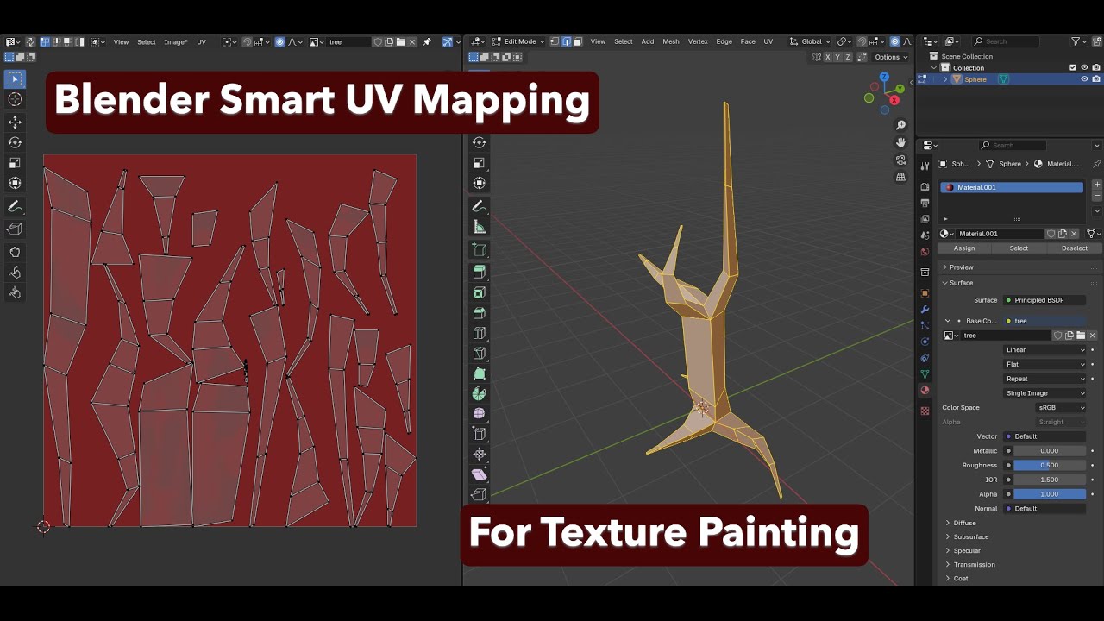Toggle X axis mirror button
Screen dimensions: 1104x621
[x=828, y=57]
